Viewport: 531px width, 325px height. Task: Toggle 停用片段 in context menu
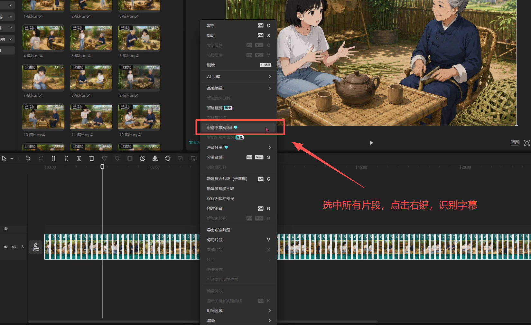click(238, 240)
